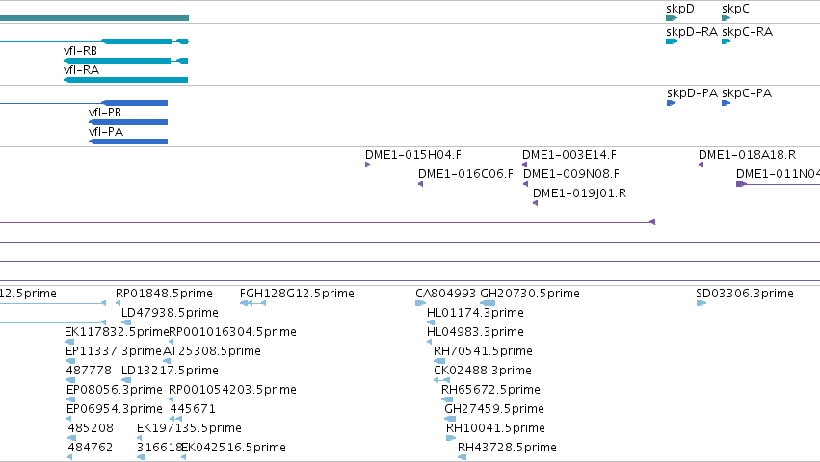The height and width of the screenshot is (462, 820).
Task: Select the CA804993 EST label
Action: [446, 294]
